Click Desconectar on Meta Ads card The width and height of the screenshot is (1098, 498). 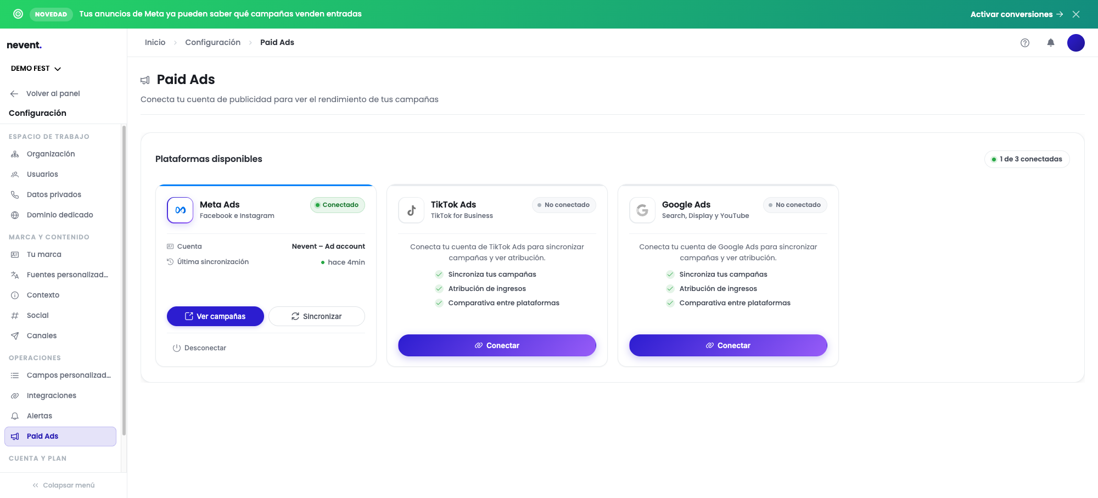tap(199, 348)
